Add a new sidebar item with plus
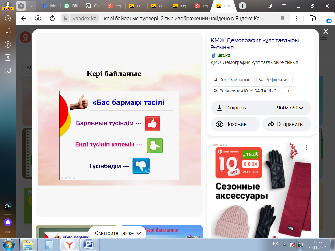The width and height of the screenshot is (335, 251). tap(8, 193)
